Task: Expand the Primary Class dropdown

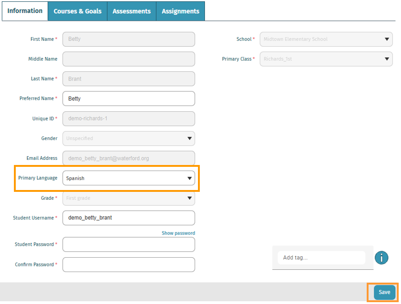Action: [326, 59]
